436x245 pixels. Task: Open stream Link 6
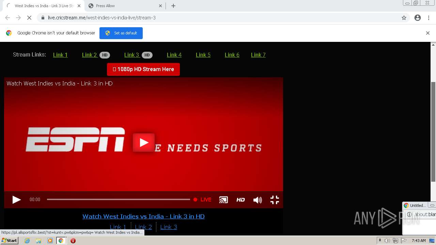[x=232, y=55]
